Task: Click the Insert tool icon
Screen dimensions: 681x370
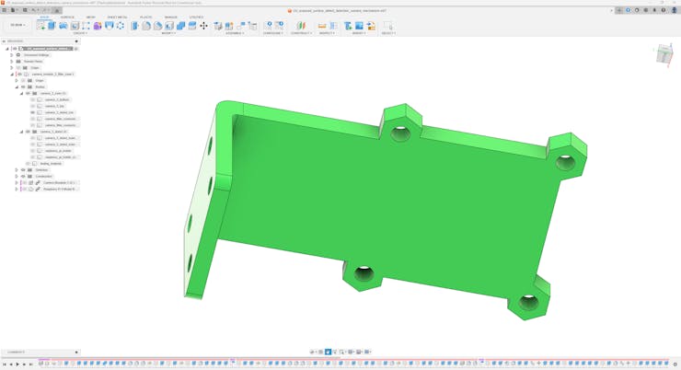Action: tap(348, 26)
